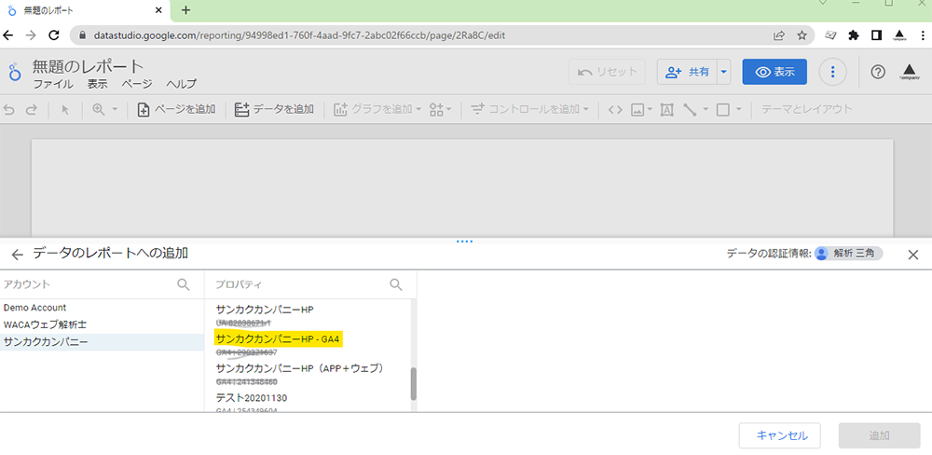Toggle the browser side panel icon

(x=876, y=35)
